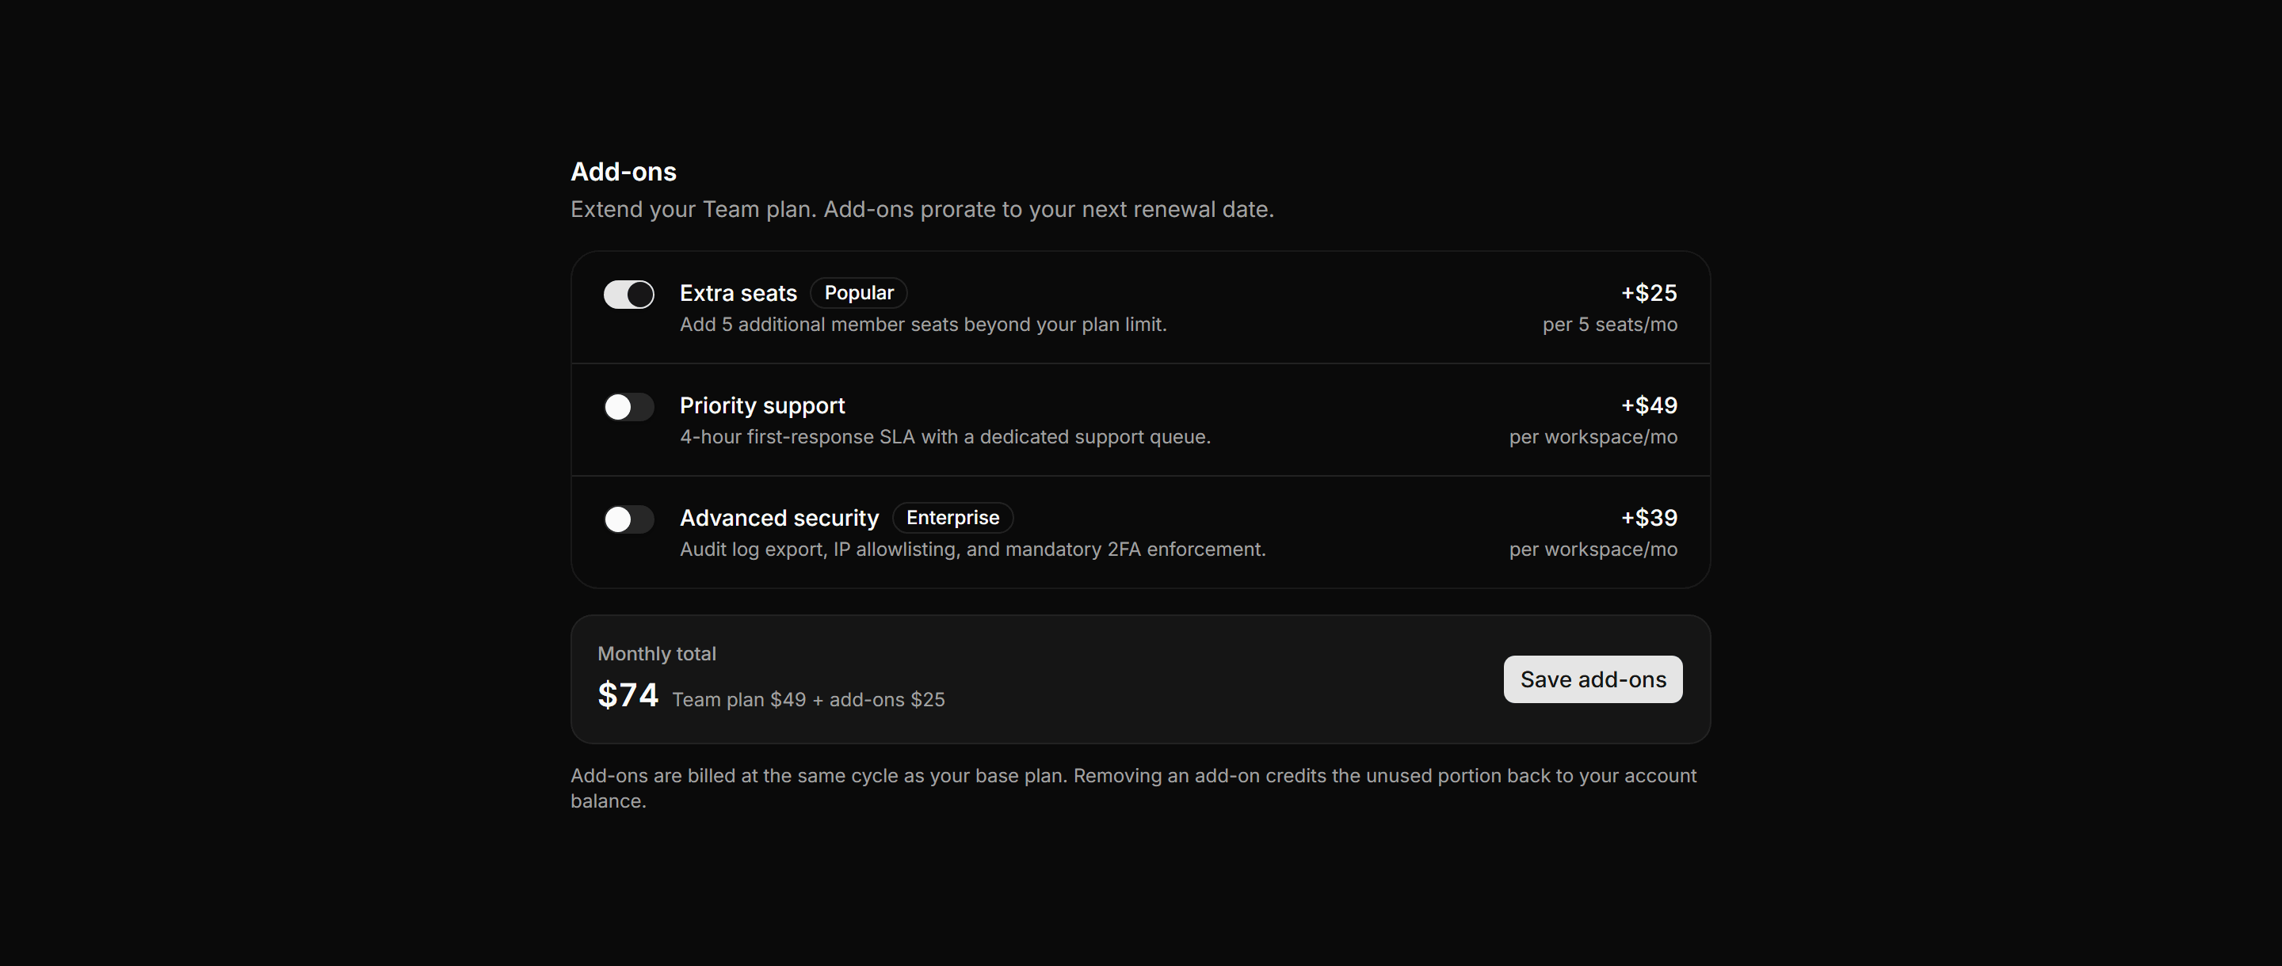Click the Popular badge next to Extra seats
Screen dimensions: 2282x966
(858, 293)
